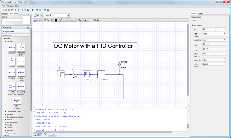Click the component Search field
The width and height of the screenshot is (231, 138).
click(x=12, y=20)
